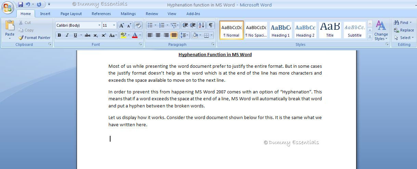Image resolution: width=417 pixels, height=169 pixels.
Task: Open the Clipboard pane launcher
Action: (50, 44)
